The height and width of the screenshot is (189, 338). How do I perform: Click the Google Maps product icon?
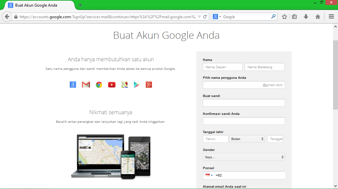pyautogui.click(x=125, y=85)
